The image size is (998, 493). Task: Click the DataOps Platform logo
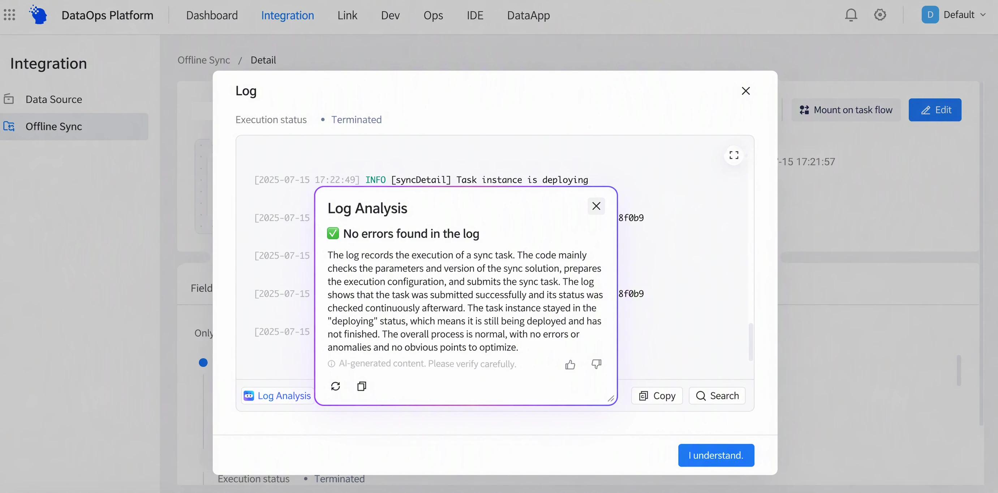point(38,15)
